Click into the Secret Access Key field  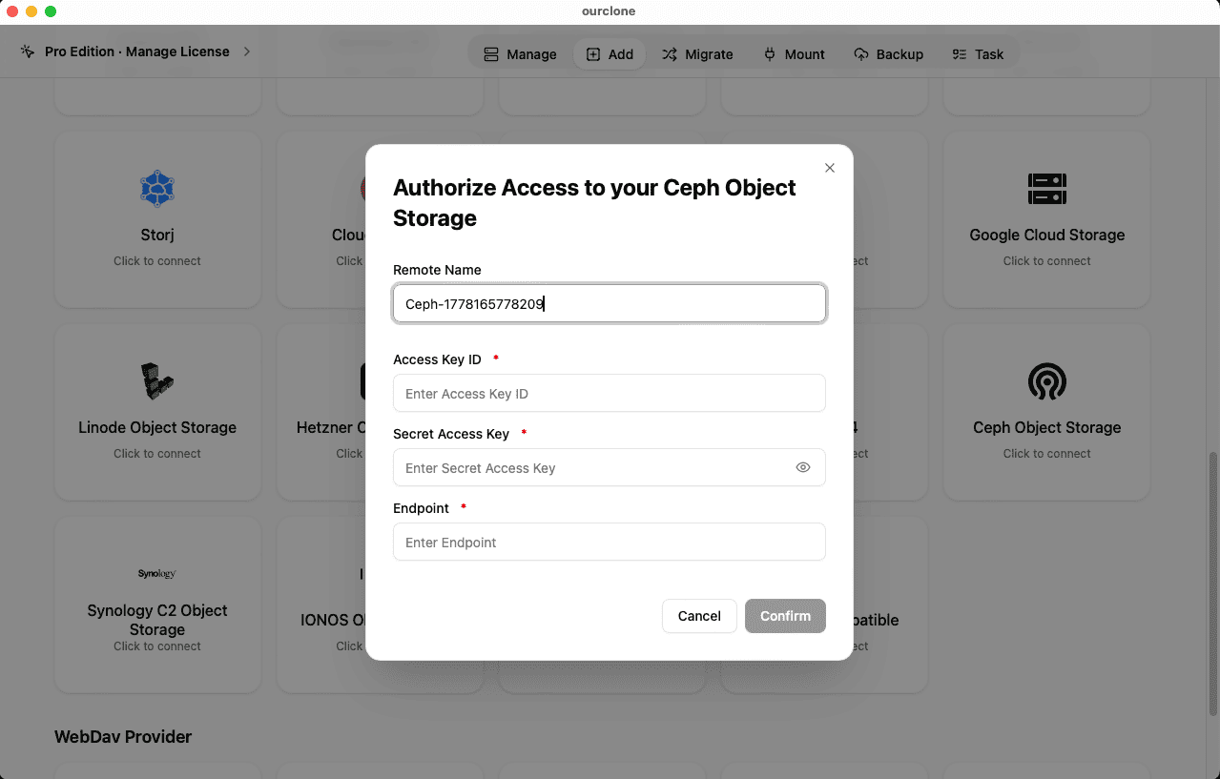(610, 467)
